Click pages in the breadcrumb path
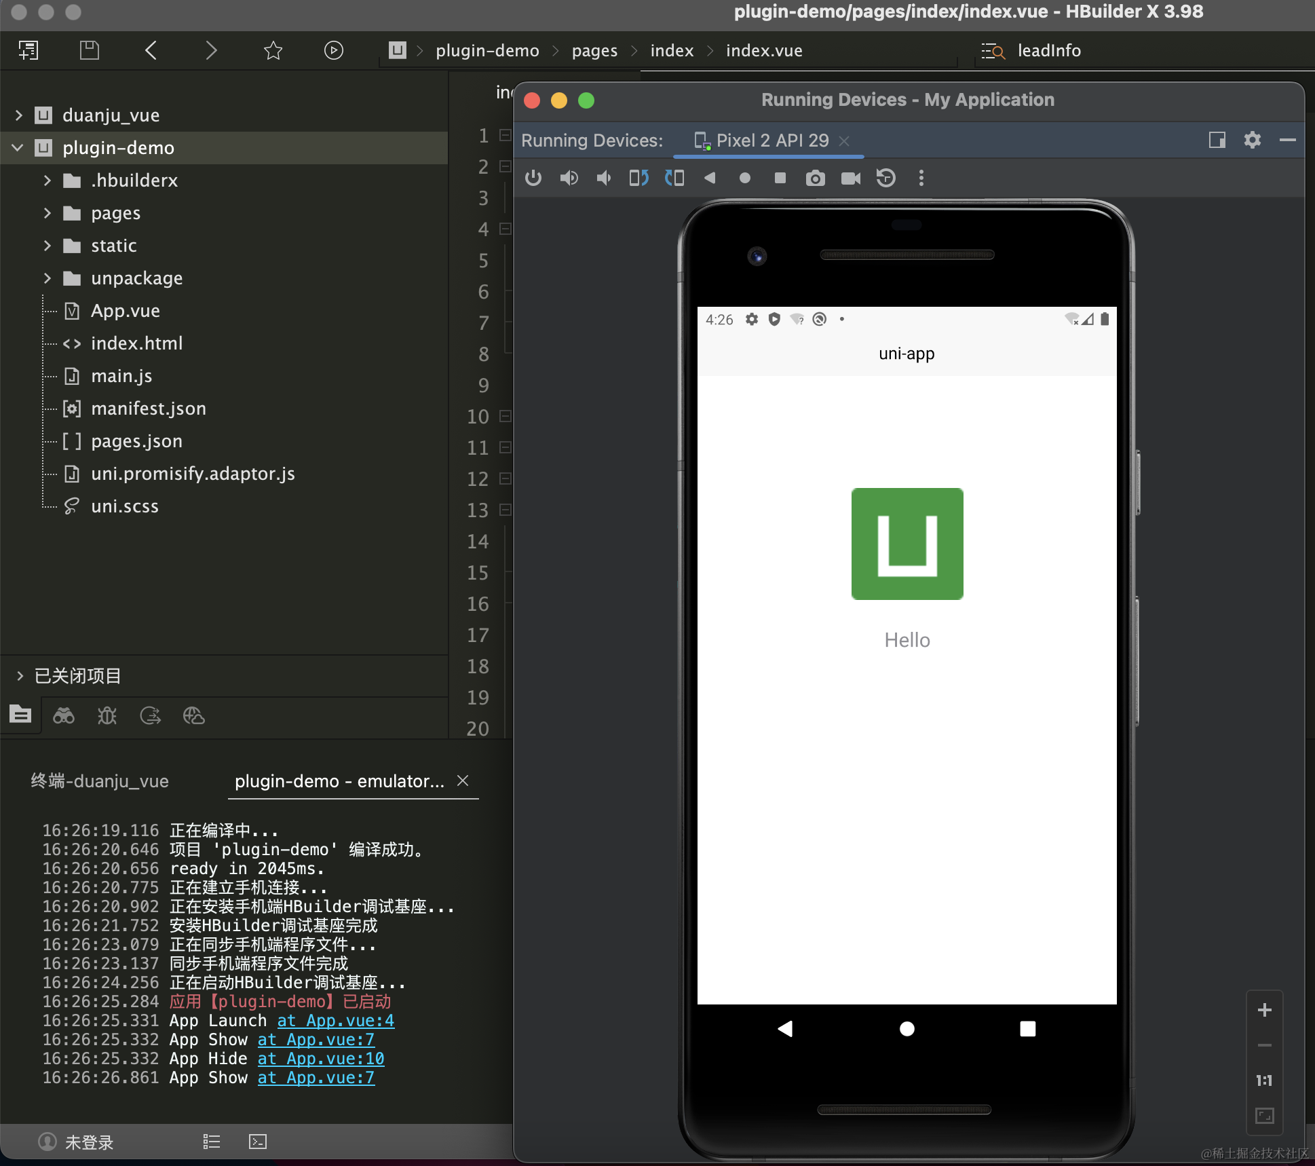Image resolution: width=1315 pixels, height=1166 pixels. [594, 51]
